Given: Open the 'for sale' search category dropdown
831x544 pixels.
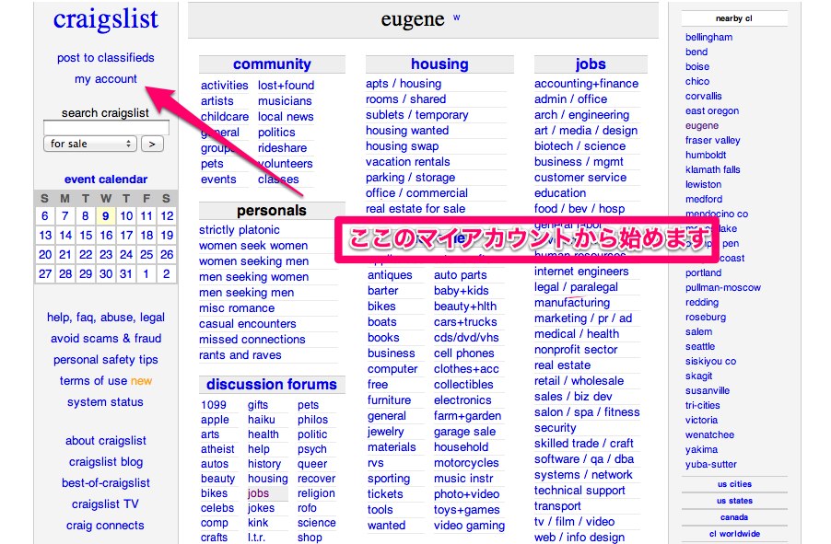Looking at the screenshot, I should (90, 144).
